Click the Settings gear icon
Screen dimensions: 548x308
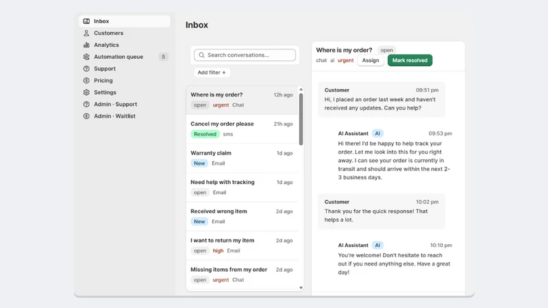[x=86, y=92]
